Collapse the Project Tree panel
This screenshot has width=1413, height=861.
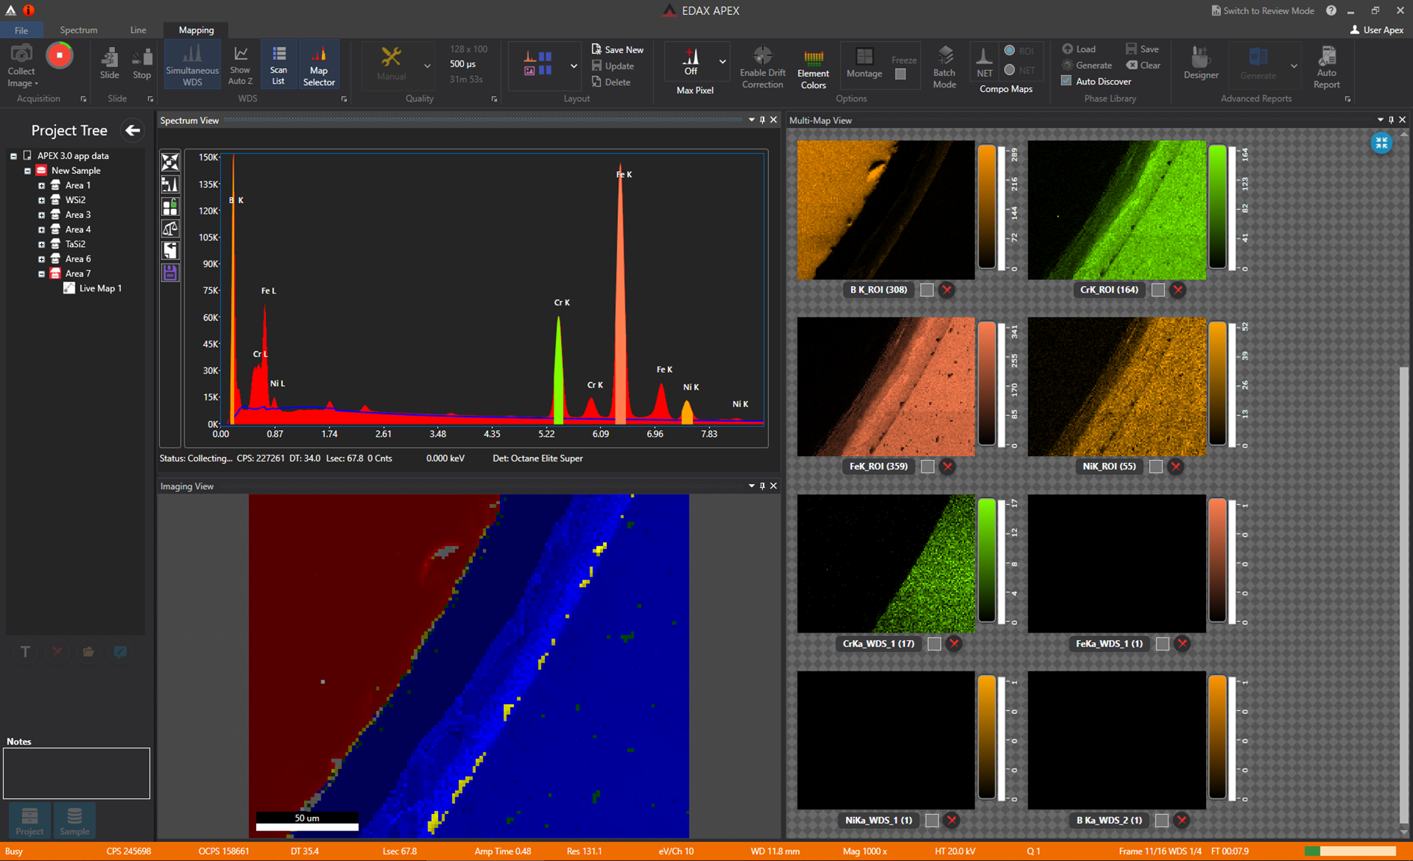click(x=132, y=130)
